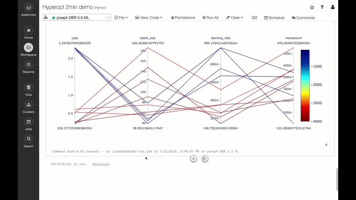Open the Clusters sidebar icon
The width and height of the screenshot is (356, 200).
coord(28,105)
